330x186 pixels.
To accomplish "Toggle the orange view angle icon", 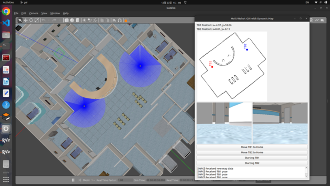I will click(126, 21).
